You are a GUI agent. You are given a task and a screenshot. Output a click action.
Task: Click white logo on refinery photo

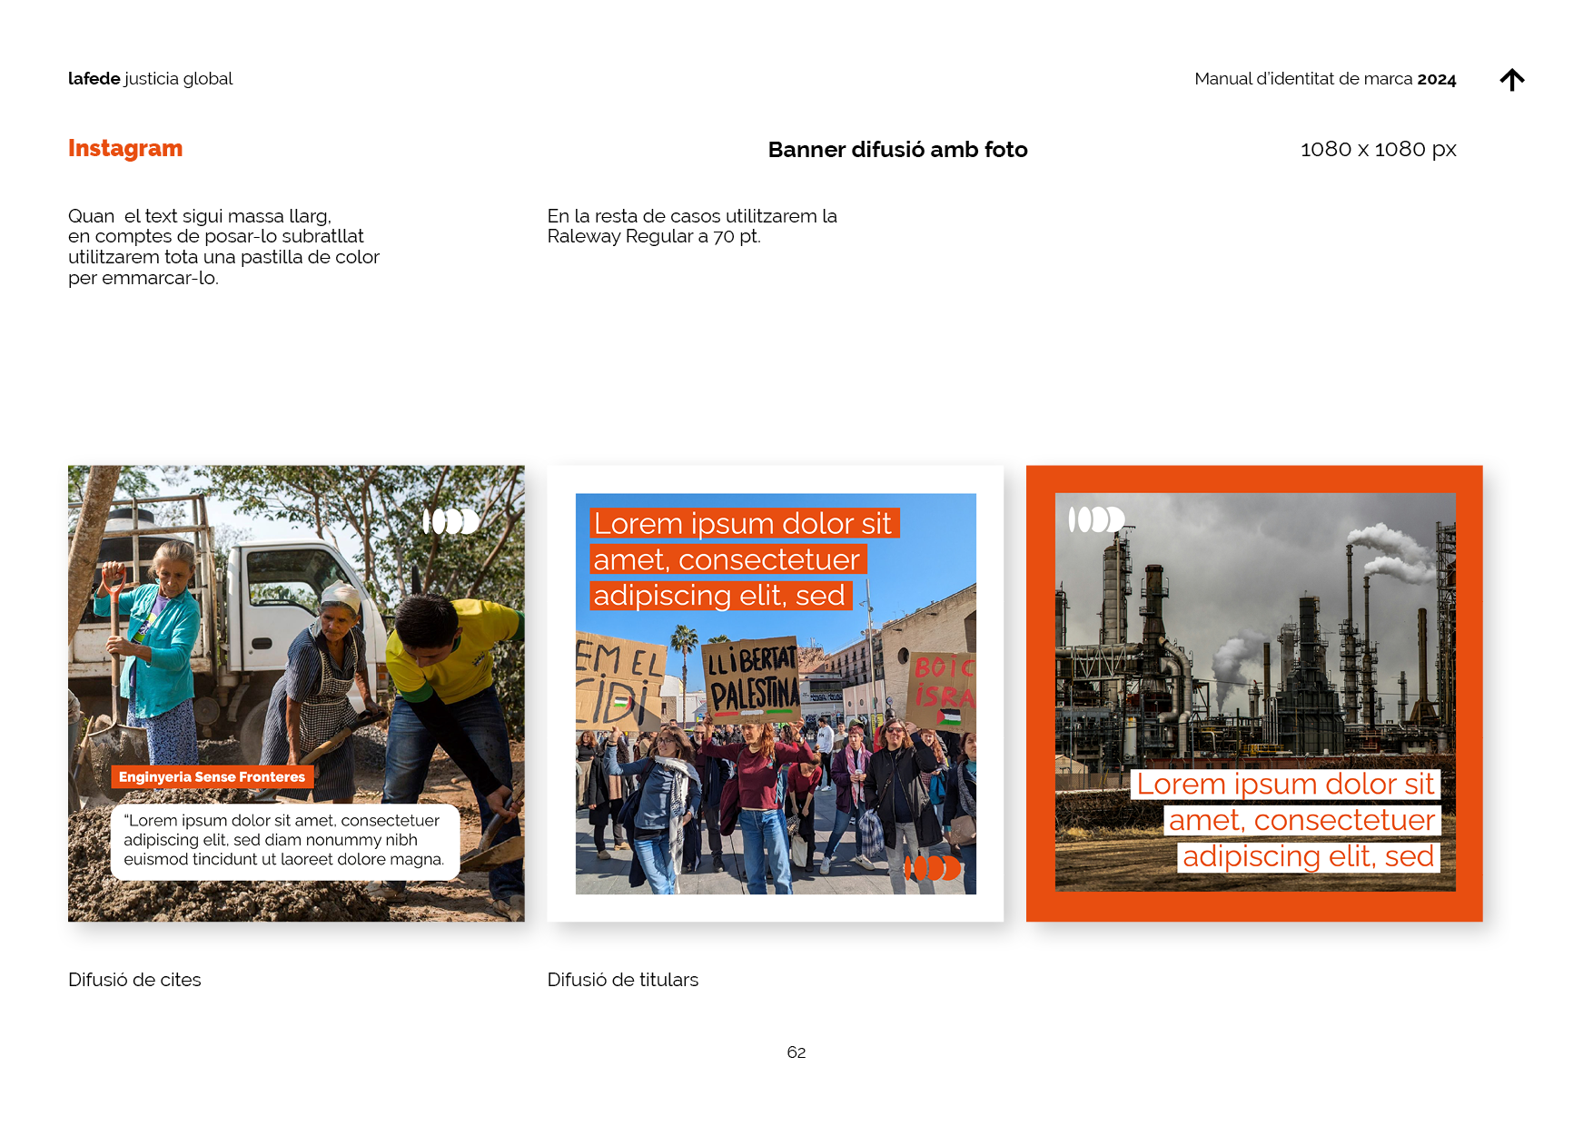[x=1095, y=519]
